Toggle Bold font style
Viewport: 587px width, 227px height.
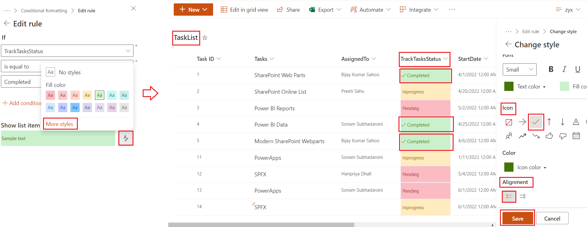tap(551, 69)
